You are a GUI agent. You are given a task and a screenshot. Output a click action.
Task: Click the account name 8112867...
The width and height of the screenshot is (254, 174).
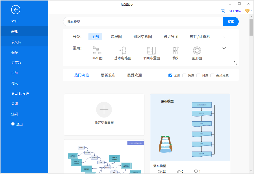tap(236, 11)
